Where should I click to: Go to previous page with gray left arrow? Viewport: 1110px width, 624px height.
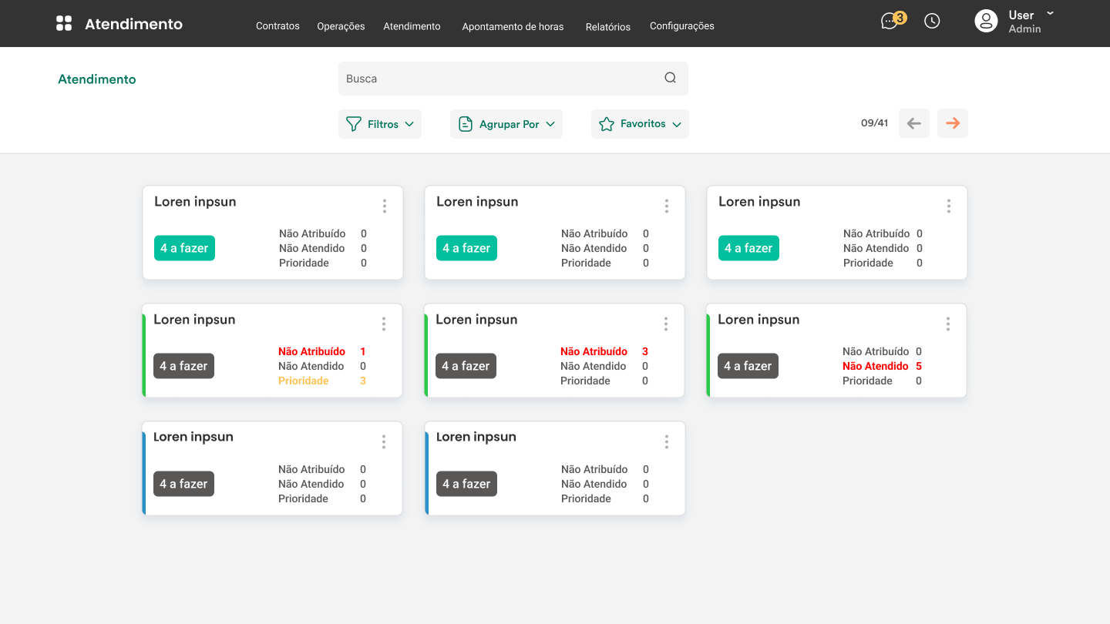(914, 123)
